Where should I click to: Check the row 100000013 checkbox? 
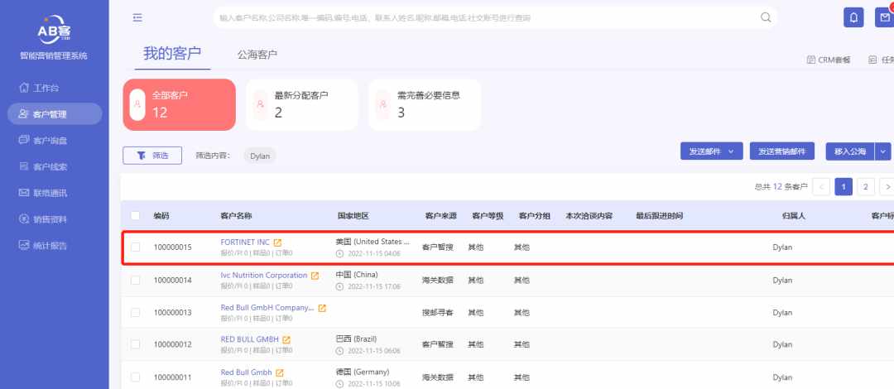(135, 313)
